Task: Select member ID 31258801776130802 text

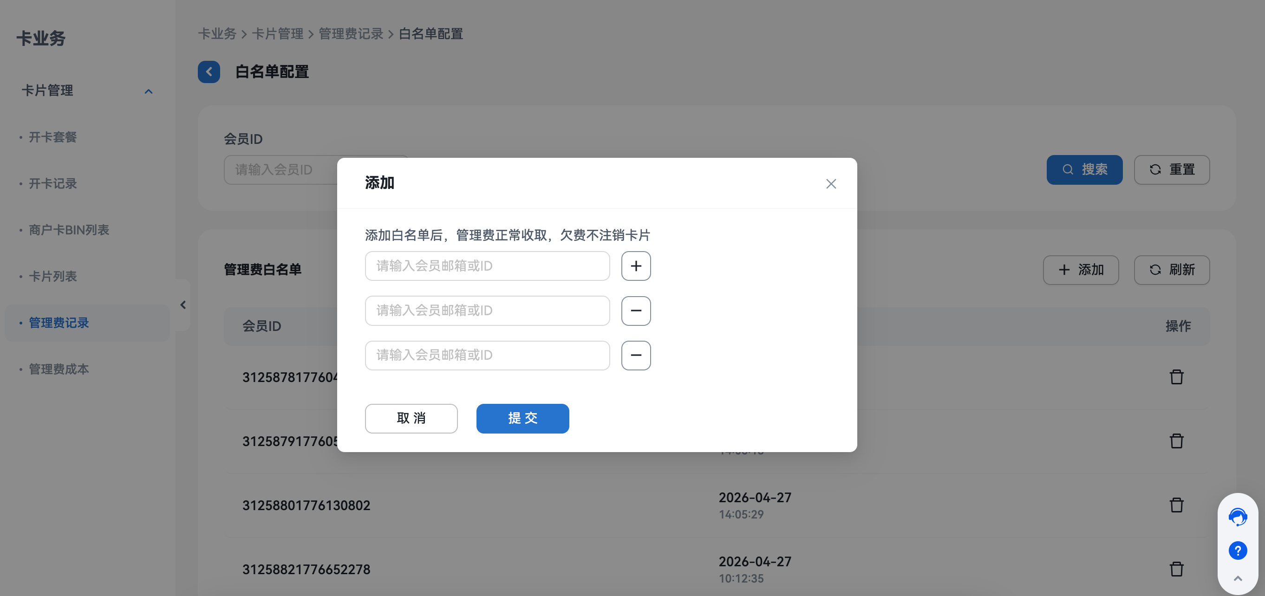Action: [306, 505]
